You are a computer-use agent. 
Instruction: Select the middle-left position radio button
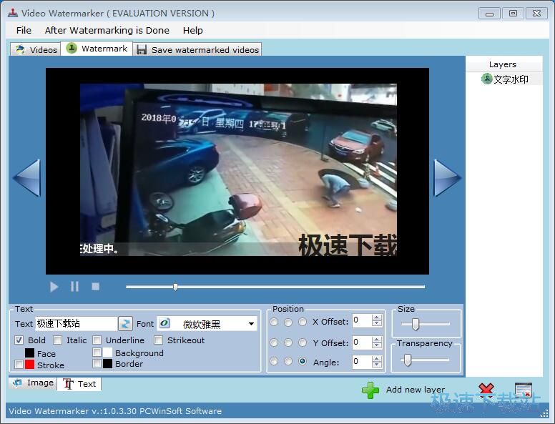click(274, 342)
